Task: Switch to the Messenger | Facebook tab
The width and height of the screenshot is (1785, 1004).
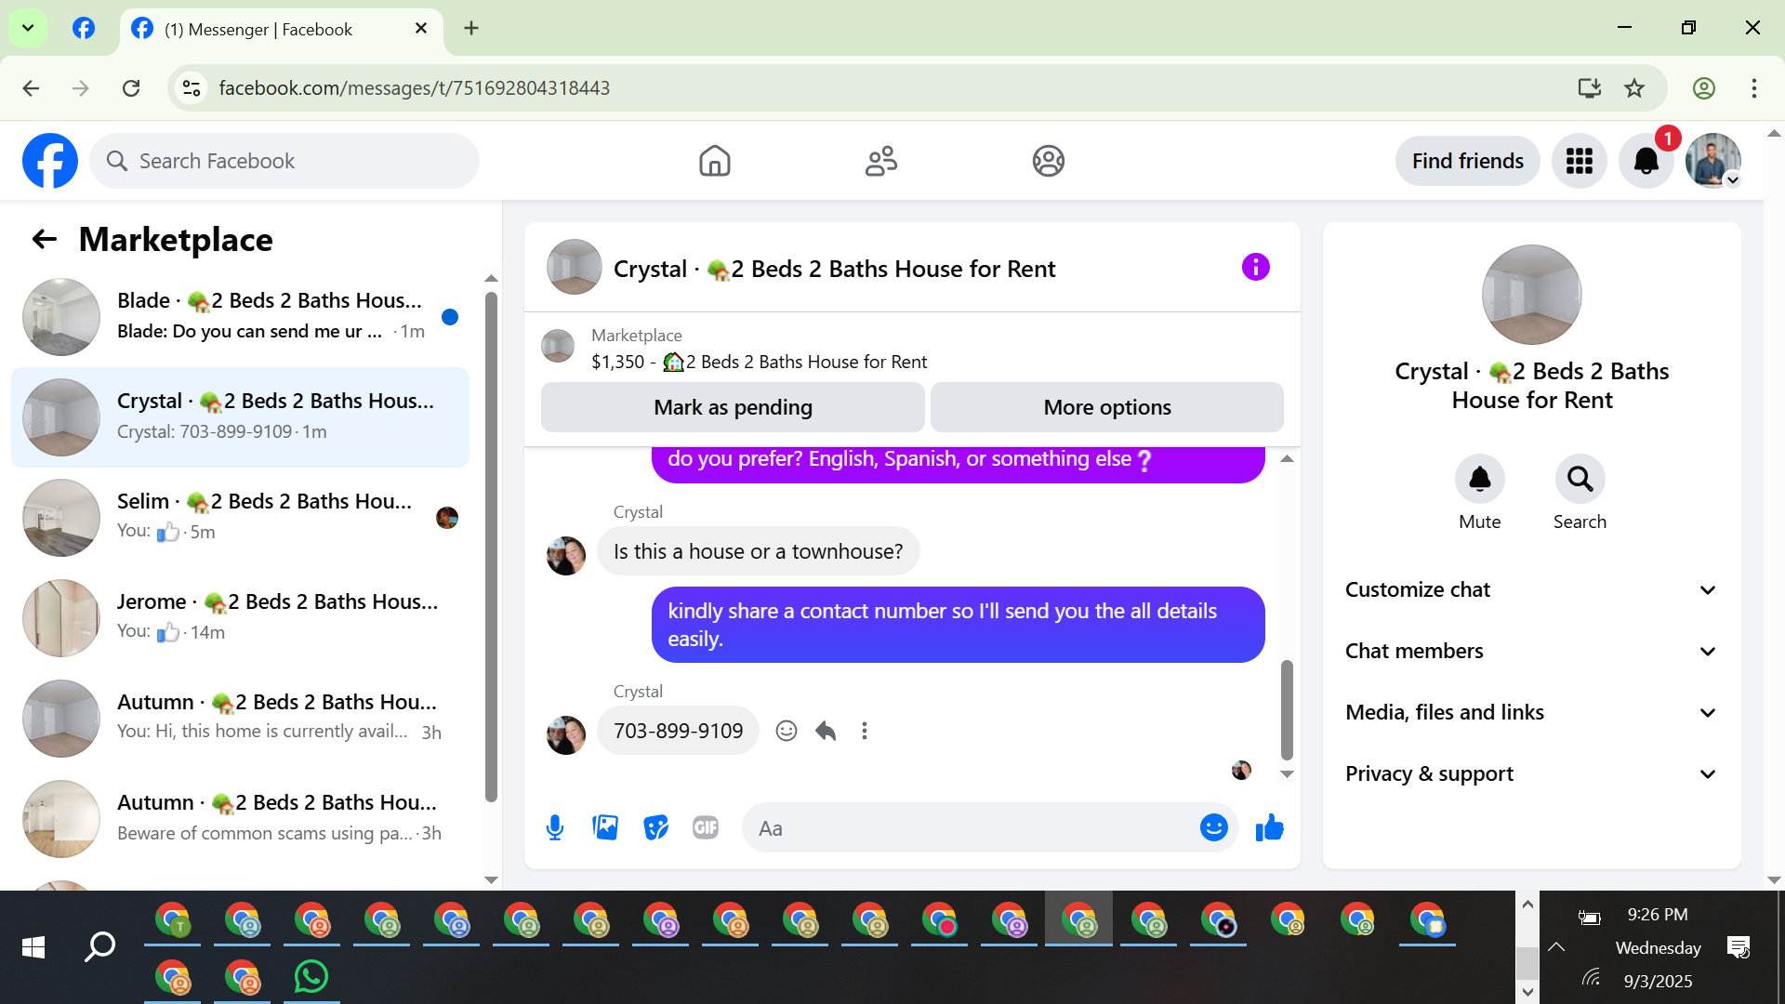Action: [281, 29]
